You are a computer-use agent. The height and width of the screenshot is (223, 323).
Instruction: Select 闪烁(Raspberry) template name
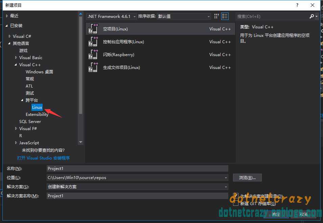pyautogui.click(x=118, y=55)
